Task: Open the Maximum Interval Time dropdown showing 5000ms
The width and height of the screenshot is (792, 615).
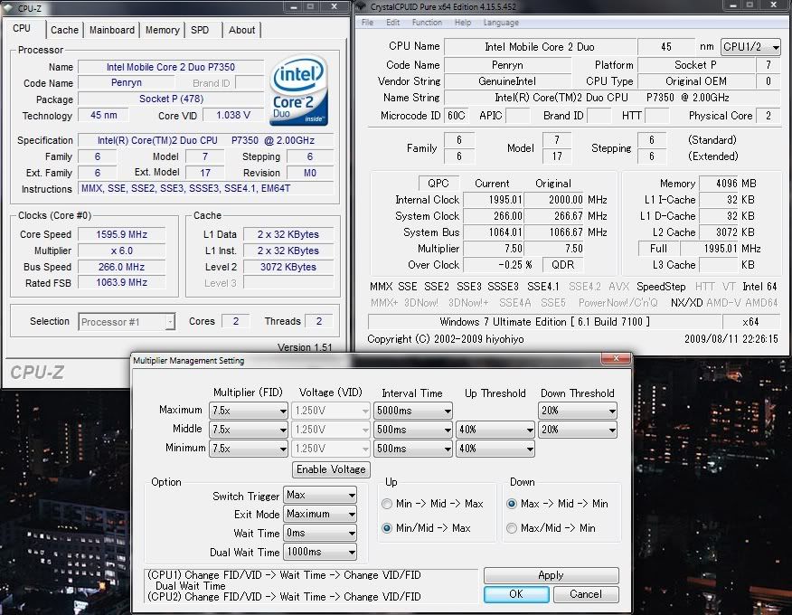Action: pos(413,411)
